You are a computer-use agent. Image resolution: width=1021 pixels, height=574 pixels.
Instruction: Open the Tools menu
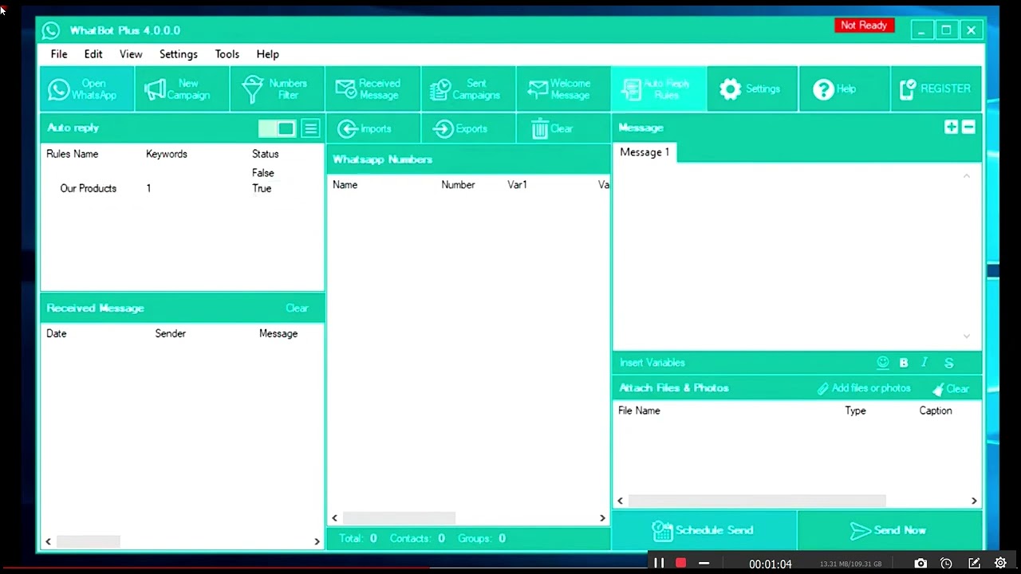tap(227, 54)
